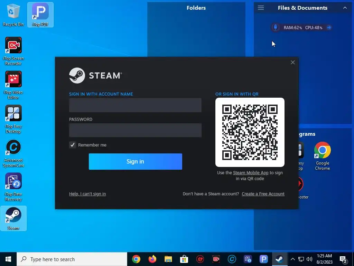Image resolution: width=354 pixels, height=266 pixels.
Task: Open Files & Documents hamburger menu
Action: pos(261,8)
